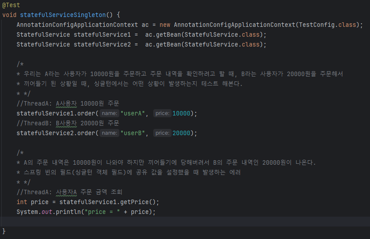Click comment line starting '* 끼어들기 된 상황일 때'

130,84
